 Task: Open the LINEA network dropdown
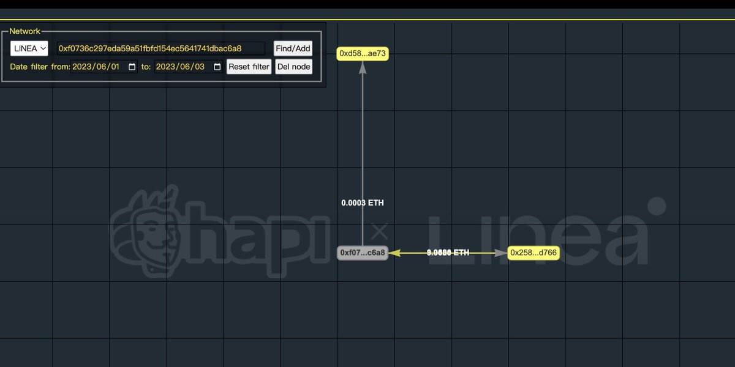[x=29, y=48]
